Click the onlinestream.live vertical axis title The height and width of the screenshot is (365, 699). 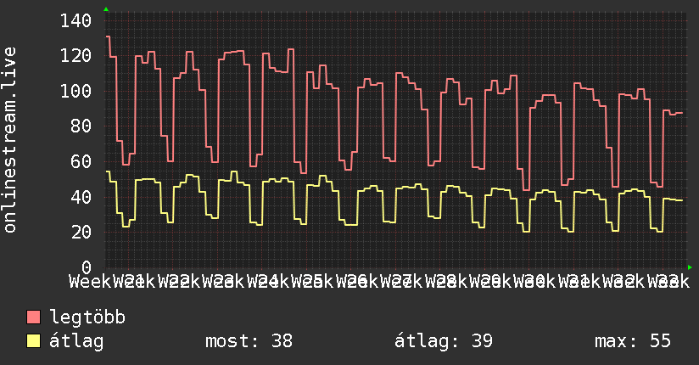click(9, 140)
